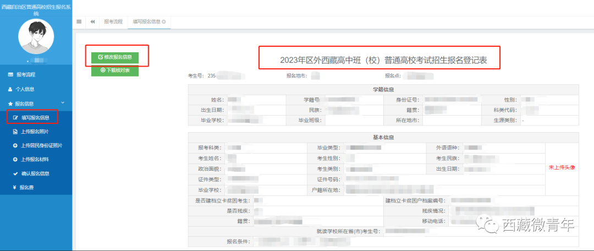Click the double-arrow tabs back icon
Viewport: 594px width, 251px height.
pyautogui.click(x=92, y=21)
